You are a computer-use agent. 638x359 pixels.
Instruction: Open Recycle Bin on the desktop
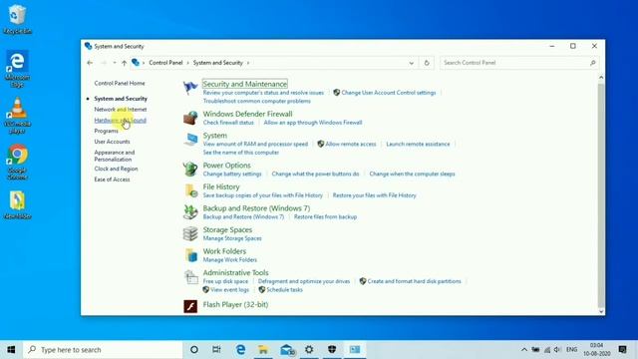coord(17,19)
